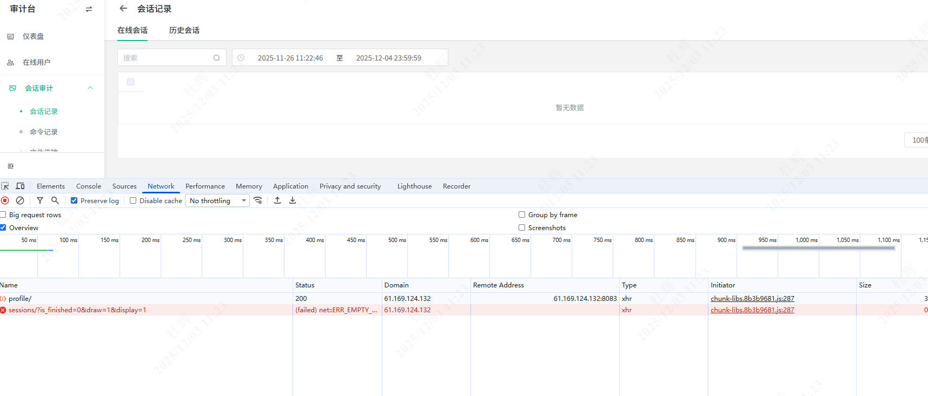The width and height of the screenshot is (928, 396).
Task: Click the stop recording network log icon
Action: (5, 200)
